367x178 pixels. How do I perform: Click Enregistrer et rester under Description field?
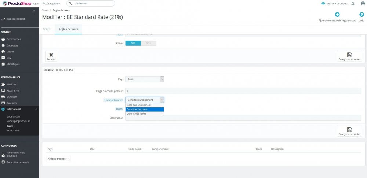349,131
